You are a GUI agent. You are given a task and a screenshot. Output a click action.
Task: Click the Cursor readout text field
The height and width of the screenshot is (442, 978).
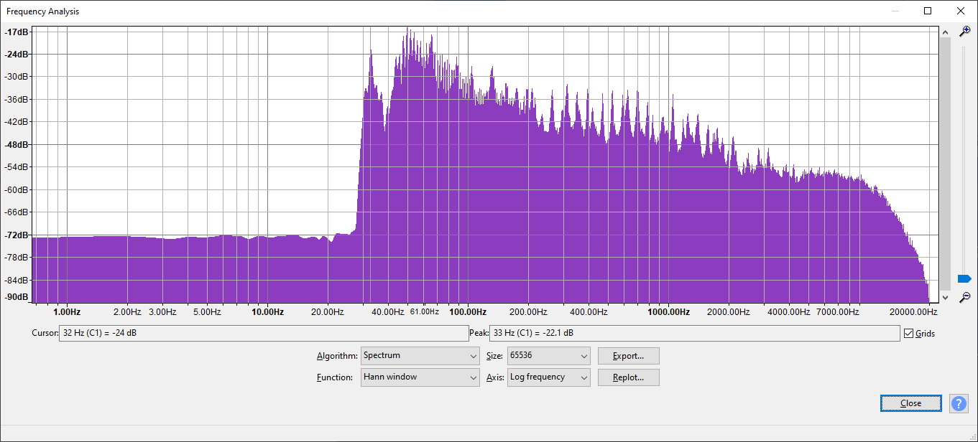coord(263,334)
